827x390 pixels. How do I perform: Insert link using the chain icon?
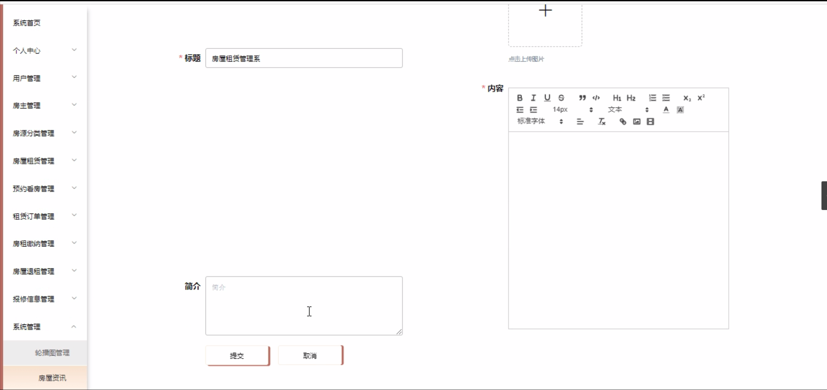[x=622, y=122]
